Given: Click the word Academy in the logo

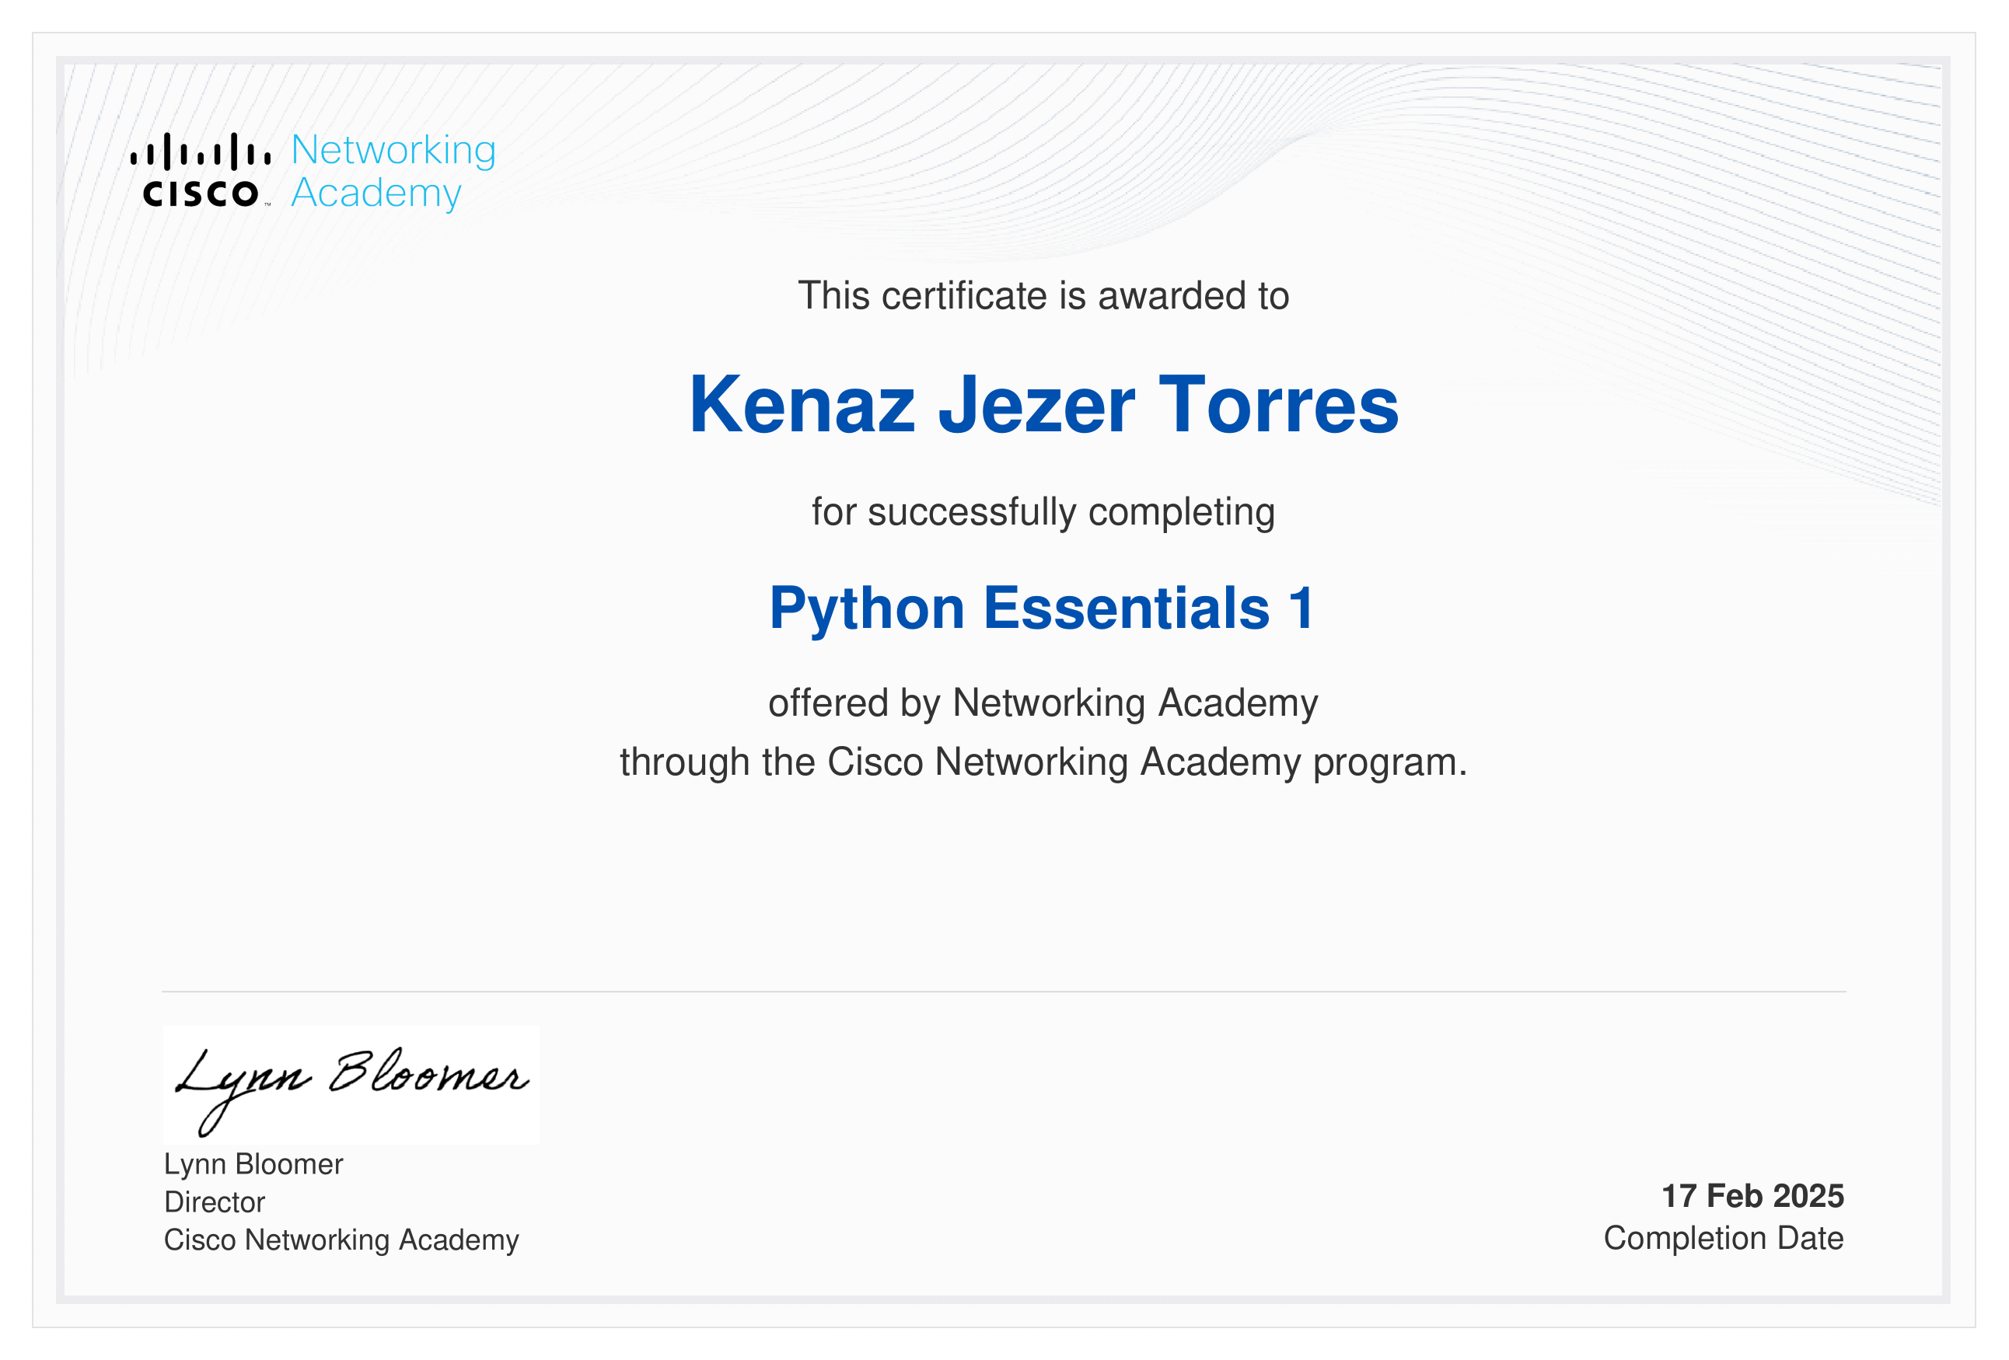Looking at the screenshot, I should [x=376, y=193].
